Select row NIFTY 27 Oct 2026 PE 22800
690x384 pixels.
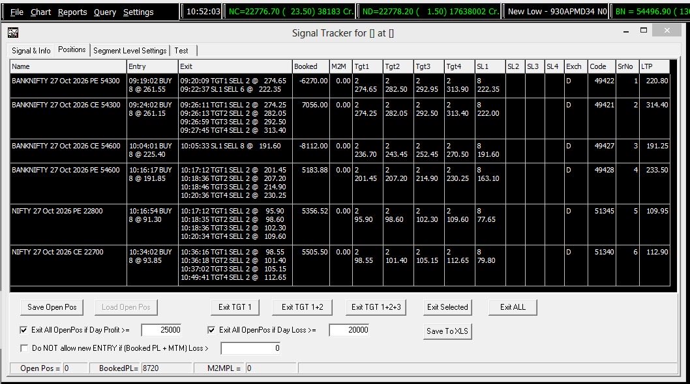340,224
